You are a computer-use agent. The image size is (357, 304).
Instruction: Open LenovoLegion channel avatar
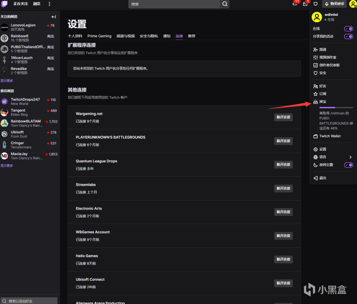coord(4,27)
